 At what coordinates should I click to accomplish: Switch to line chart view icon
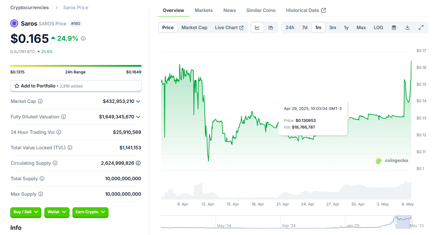pos(257,27)
